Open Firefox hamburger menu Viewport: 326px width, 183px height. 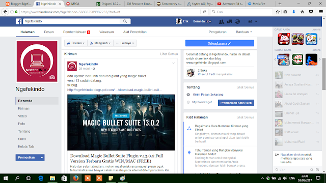pos(321,12)
